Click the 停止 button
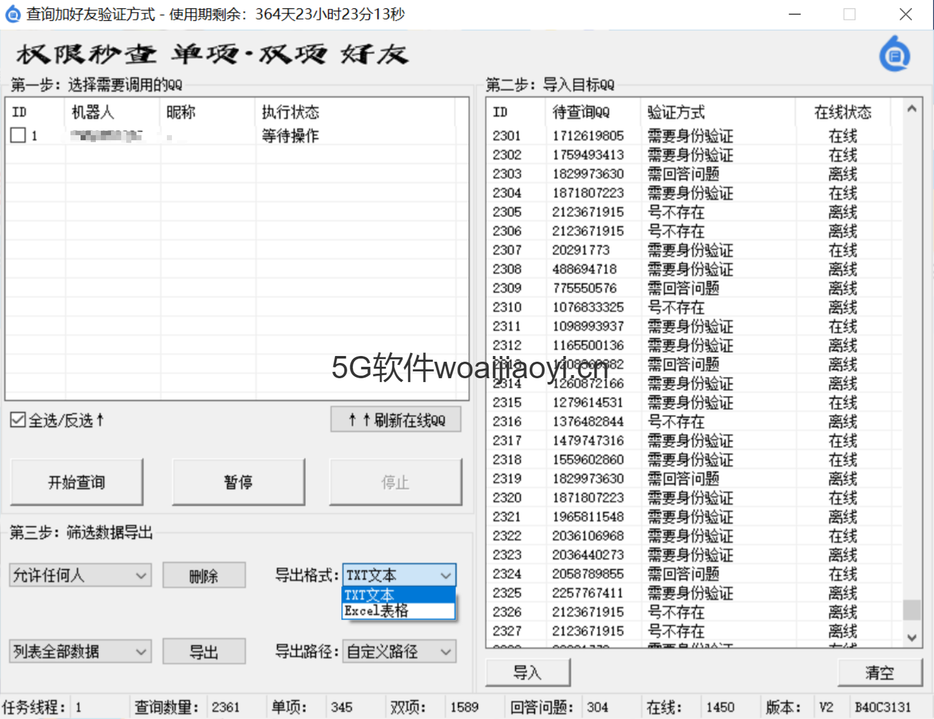934x719 pixels. [395, 482]
